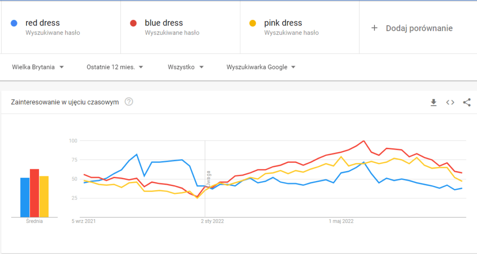Open the Wielka Brytania region dropdown
Viewport: 477px width, 254px height.
click(38, 67)
